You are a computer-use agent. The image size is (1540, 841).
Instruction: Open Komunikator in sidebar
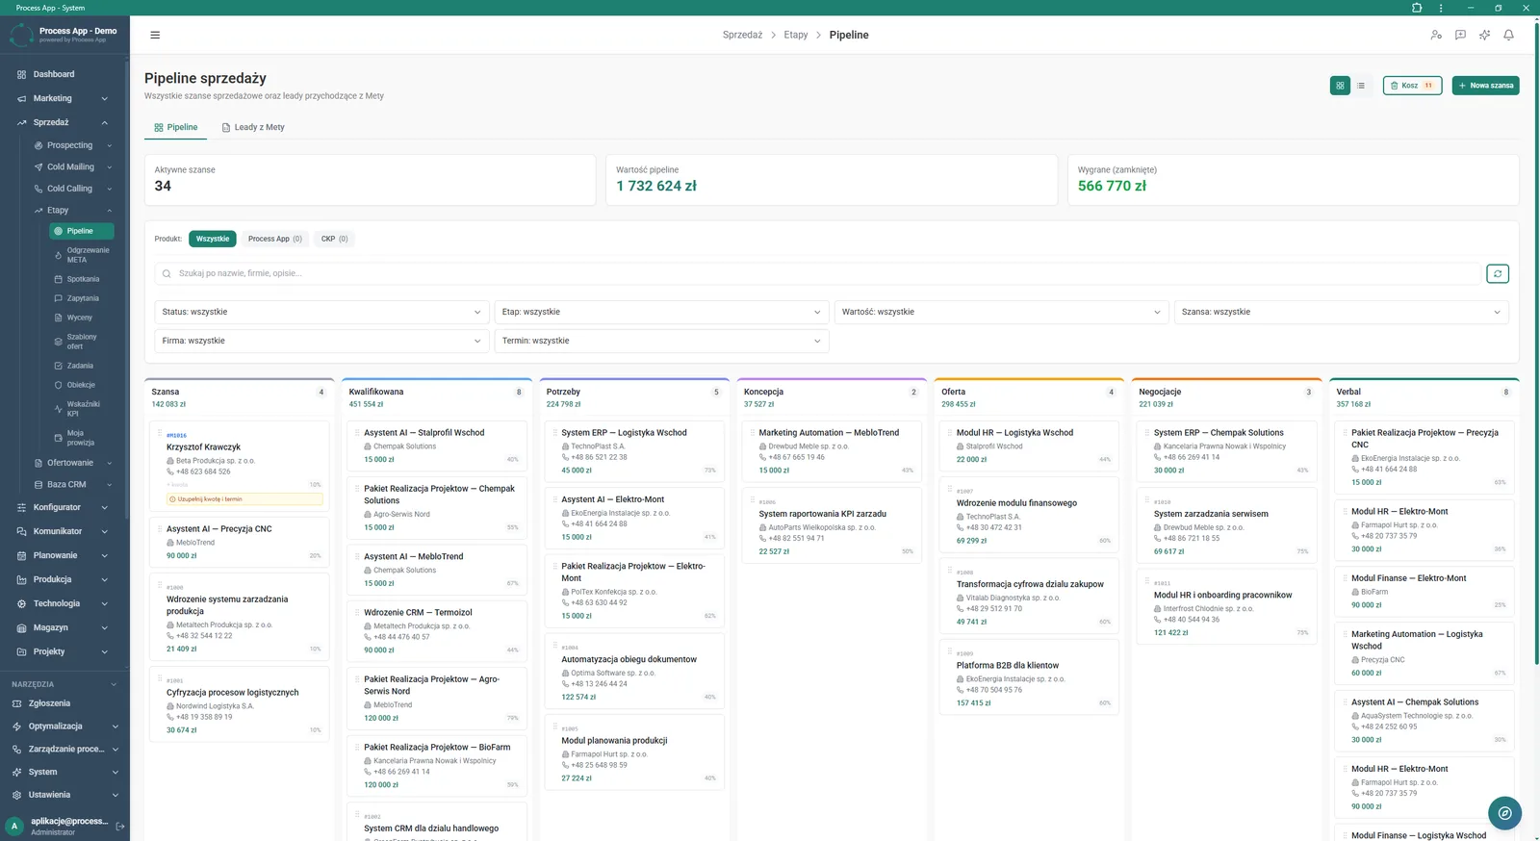pos(64,531)
